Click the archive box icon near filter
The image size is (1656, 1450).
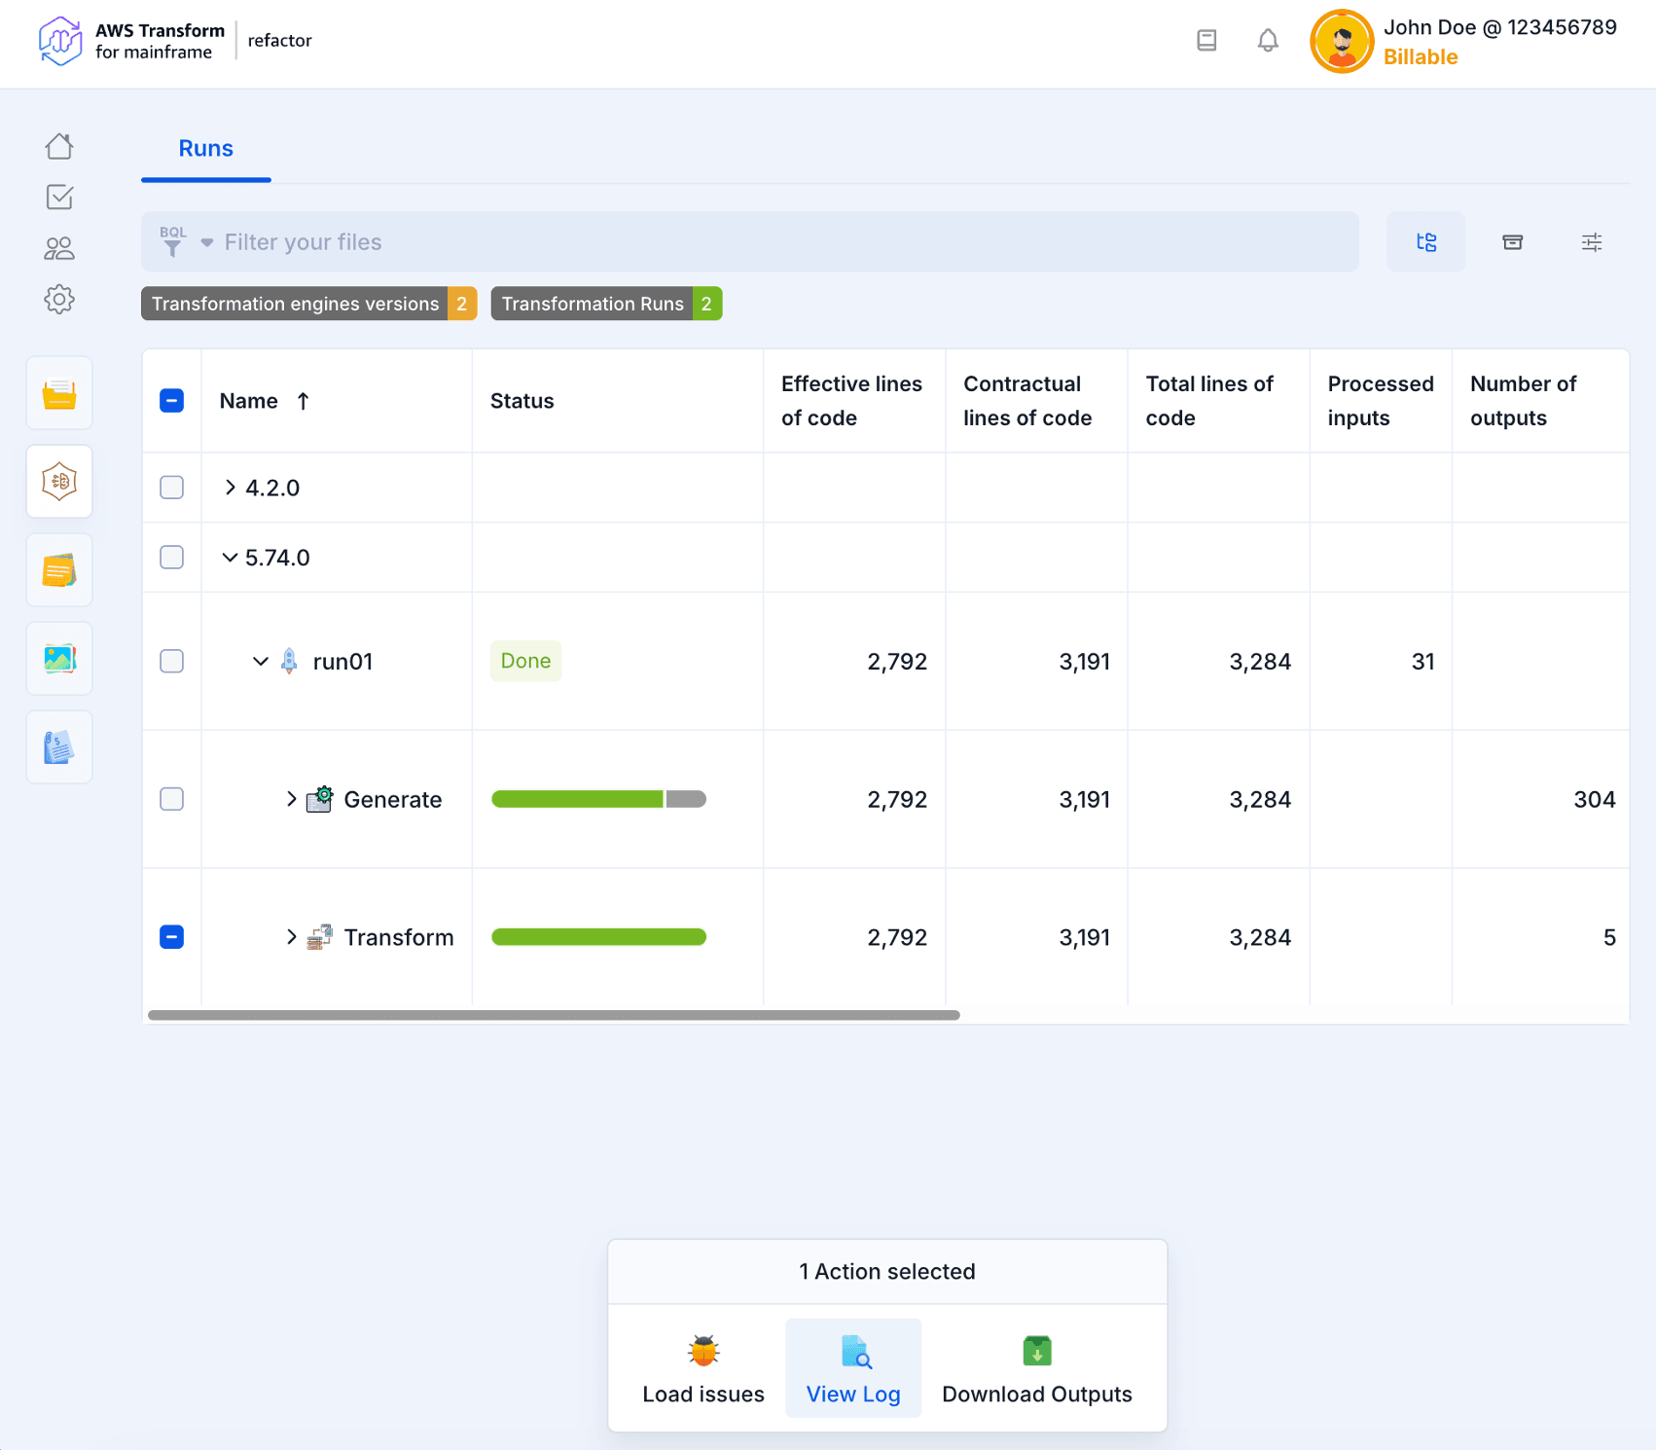(1512, 242)
